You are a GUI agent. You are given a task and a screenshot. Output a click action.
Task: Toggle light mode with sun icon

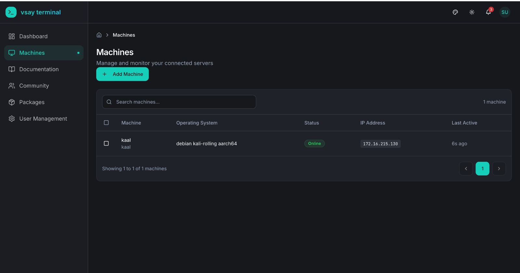(x=472, y=12)
